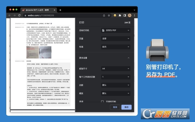Open 页面 dropdown showing 全部

pyautogui.click(x=116, y=38)
